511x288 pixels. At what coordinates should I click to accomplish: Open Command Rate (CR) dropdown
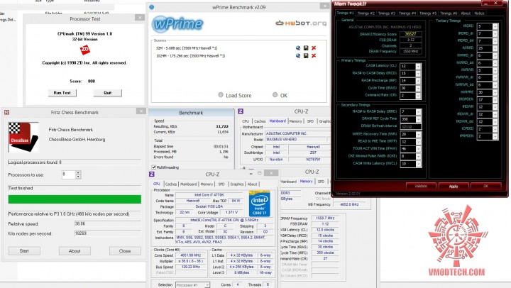[x=418, y=96]
